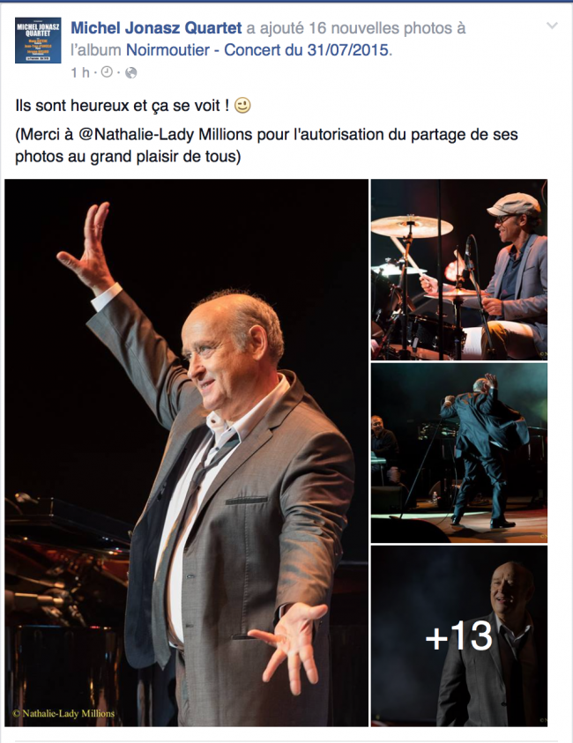This screenshot has width=573, height=743.
Task: Click the @Nathalie-Lady Millions mention text
Action: pos(166,135)
